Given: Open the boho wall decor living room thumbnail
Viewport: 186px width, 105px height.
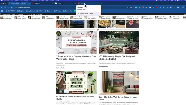Looking at the screenshot, I should click(119, 83).
